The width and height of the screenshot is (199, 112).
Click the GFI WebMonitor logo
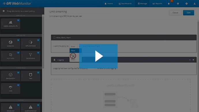tap(17, 3)
